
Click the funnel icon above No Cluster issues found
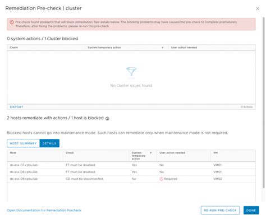pos(131,72)
